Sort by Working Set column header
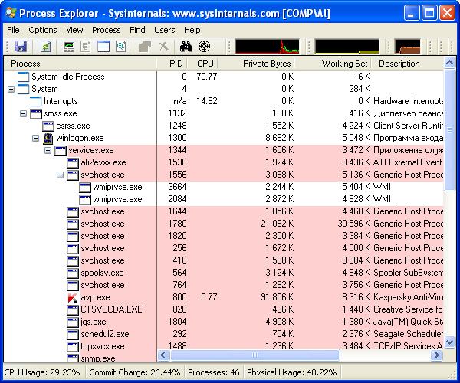 (333, 64)
